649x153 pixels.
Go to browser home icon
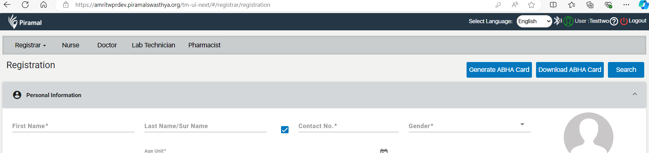pyautogui.click(x=43, y=5)
